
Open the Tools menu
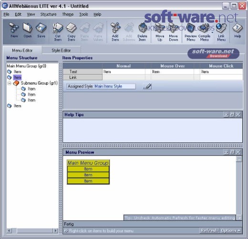coord(83,14)
